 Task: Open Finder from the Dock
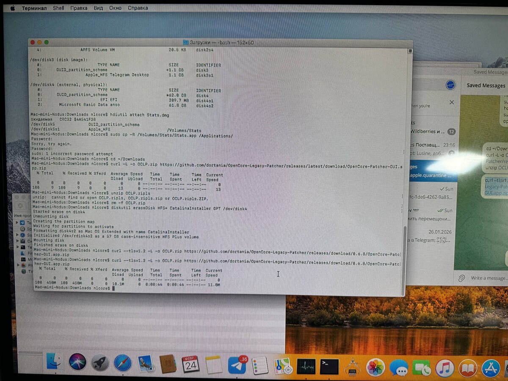pyautogui.click(x=55, y=362)
